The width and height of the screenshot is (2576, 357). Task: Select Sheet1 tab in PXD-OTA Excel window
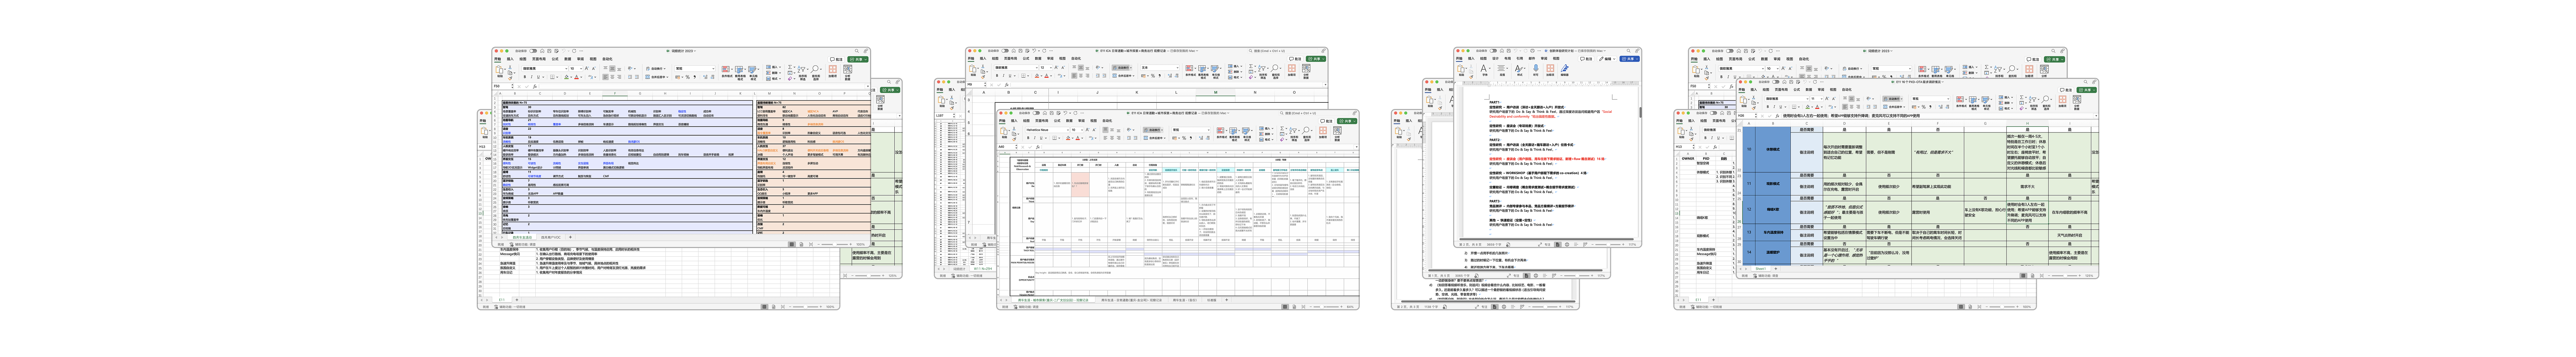(x=1761, y=269)
